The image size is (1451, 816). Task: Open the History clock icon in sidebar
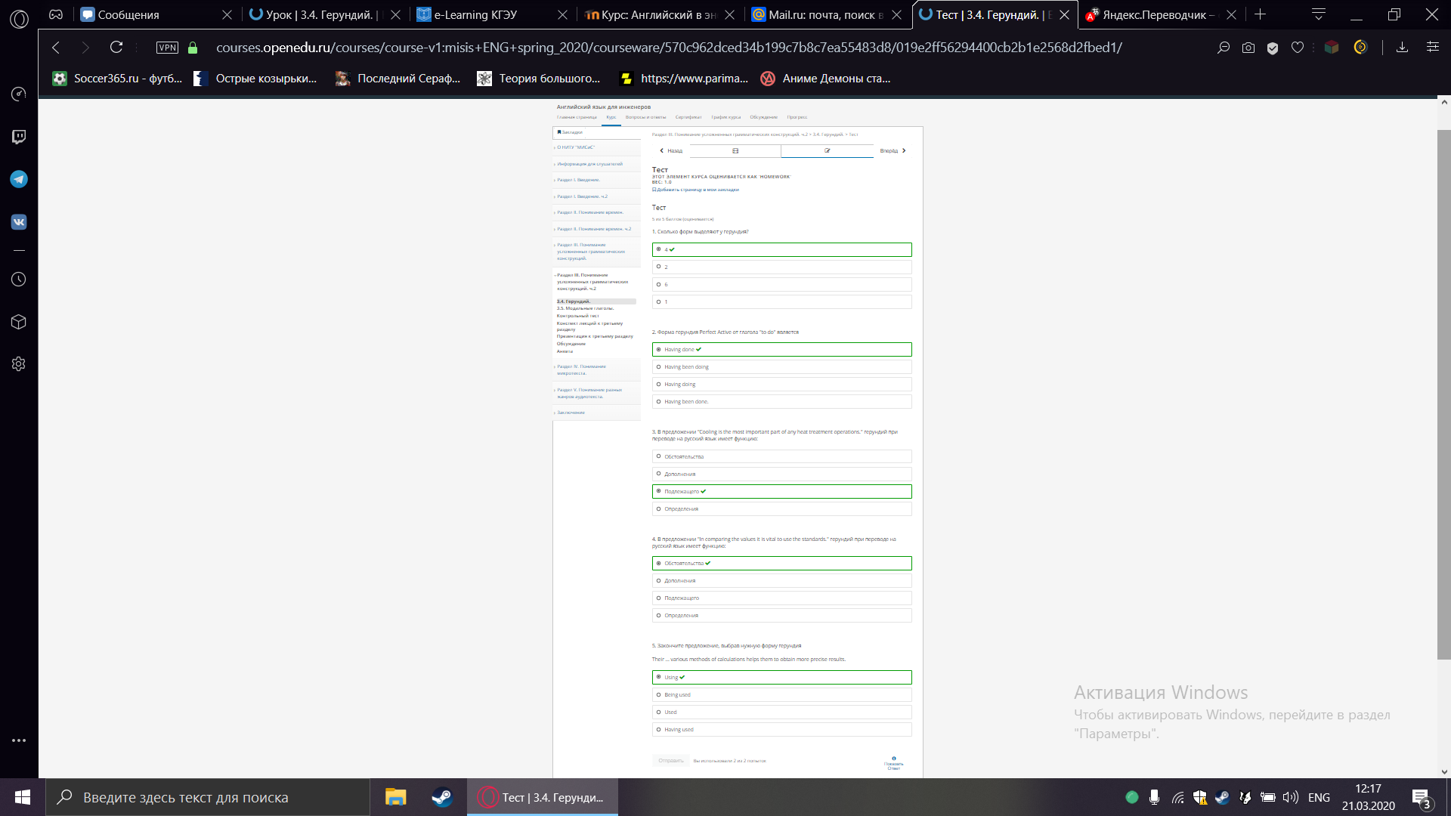coord(19,280)
